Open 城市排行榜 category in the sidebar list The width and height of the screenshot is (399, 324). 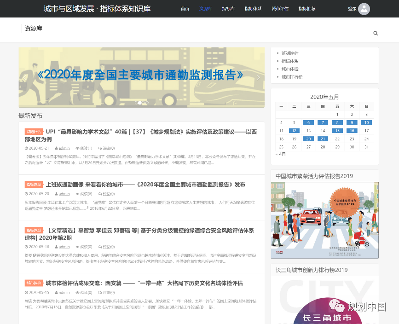point(292,77)
